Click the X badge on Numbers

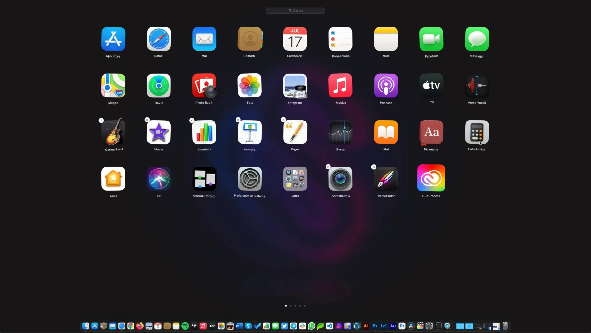[x=192, y=121]
